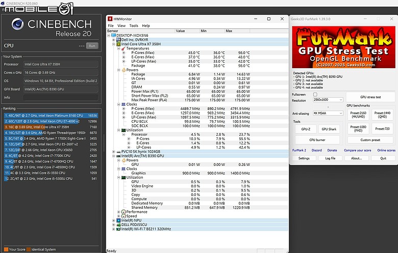Click the GPU Clocks chip icon under Arc B390
398x253 pixels.
(123, 169)
